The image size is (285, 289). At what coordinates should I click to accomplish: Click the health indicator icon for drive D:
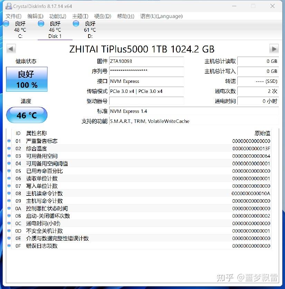coord(76,23)
